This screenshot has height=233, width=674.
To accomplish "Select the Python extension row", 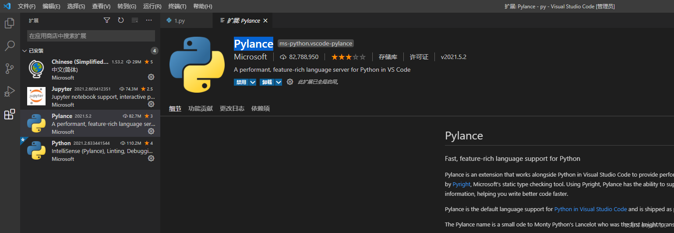I will 90,150.
